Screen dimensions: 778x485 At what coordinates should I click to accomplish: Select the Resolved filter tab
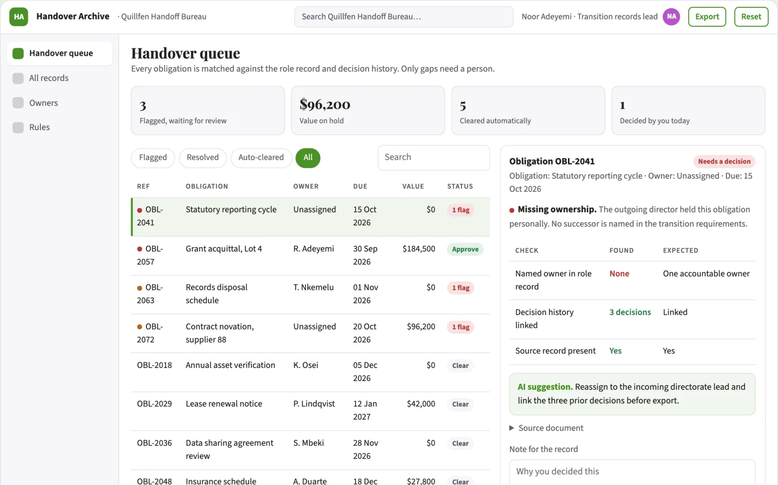(203, 158)
